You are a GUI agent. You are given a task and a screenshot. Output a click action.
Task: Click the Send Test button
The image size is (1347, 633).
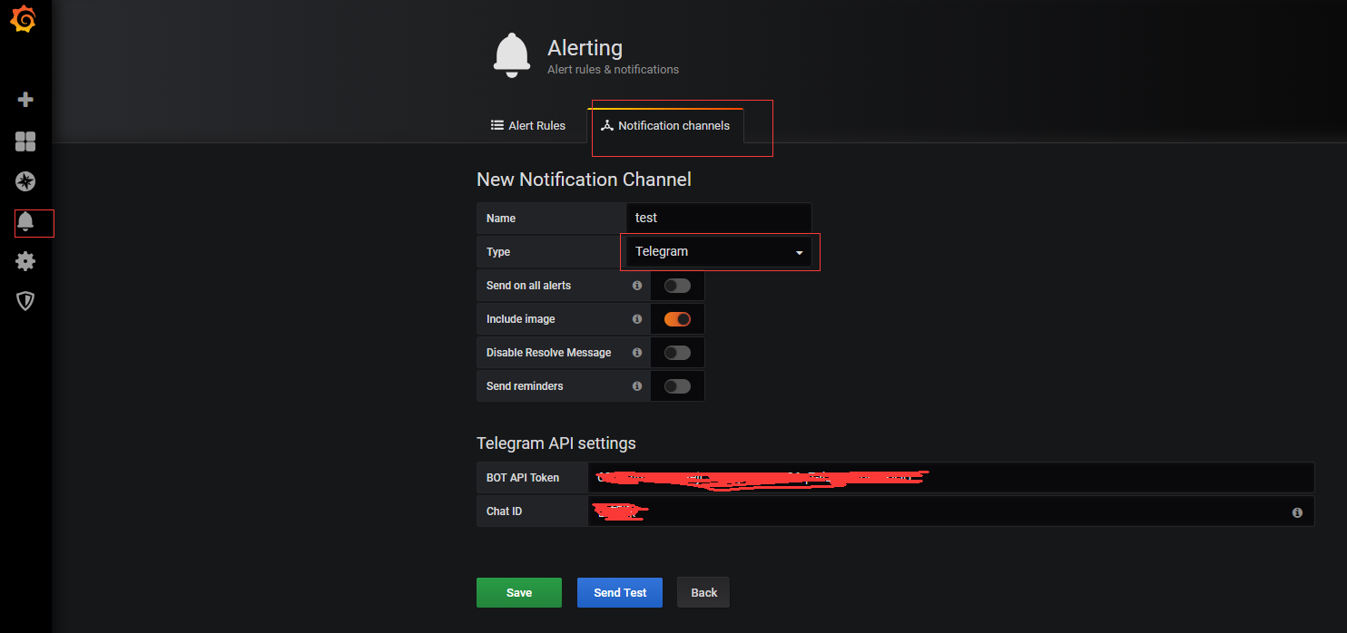pyautogui.click(x=620, y=592)
